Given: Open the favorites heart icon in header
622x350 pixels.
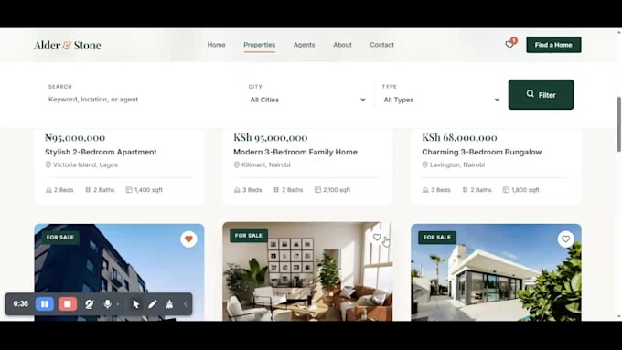Looking at the screenshot, I should click(x=509, y=45).
